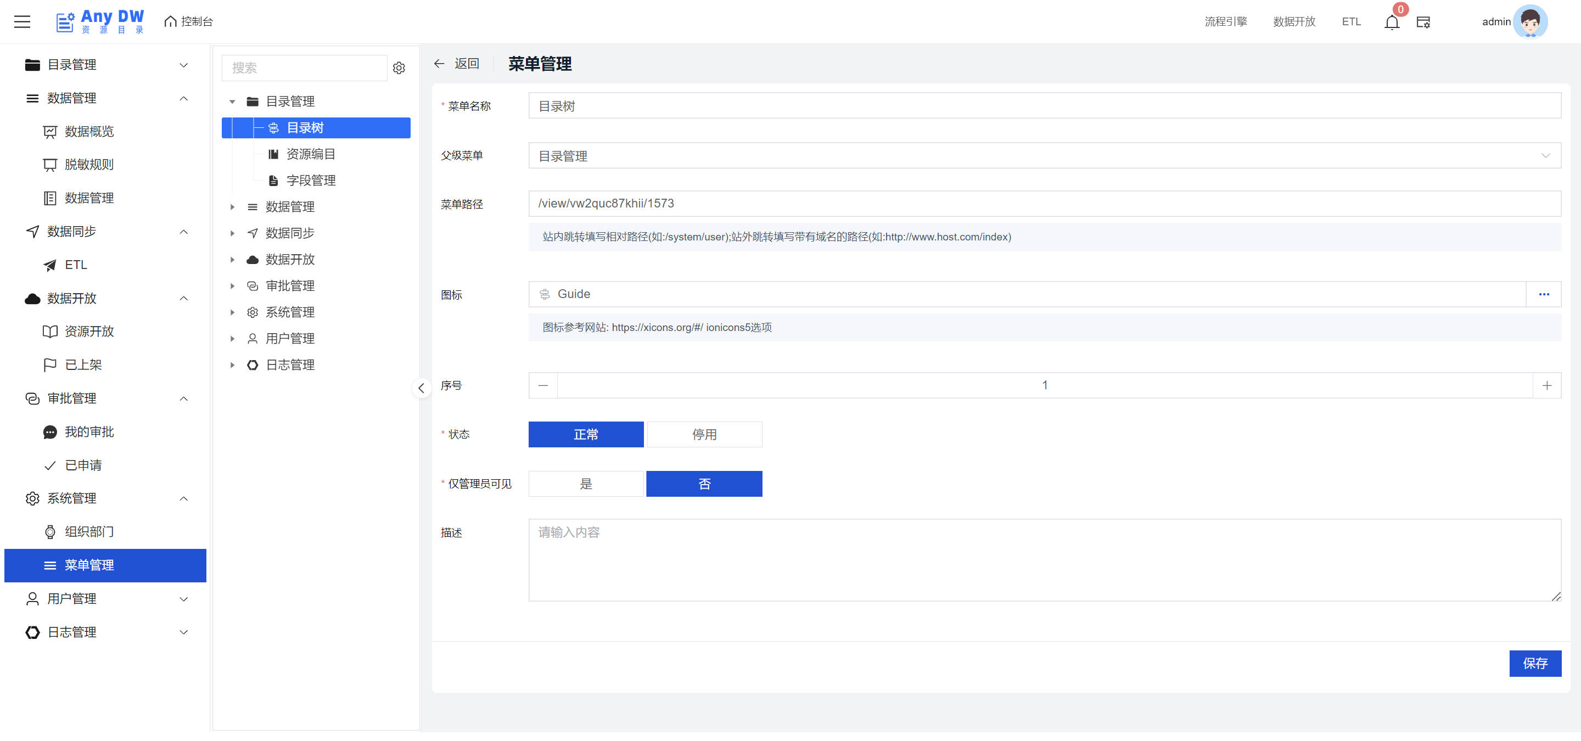
Task: Set status to 正常
Action: 586,434
